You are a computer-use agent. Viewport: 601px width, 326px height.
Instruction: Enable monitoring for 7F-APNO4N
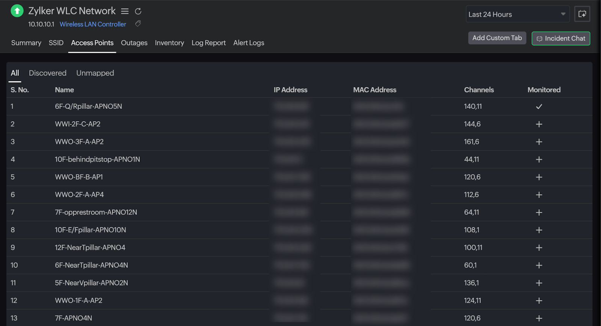pyautogui.click(x=539, y=318)
